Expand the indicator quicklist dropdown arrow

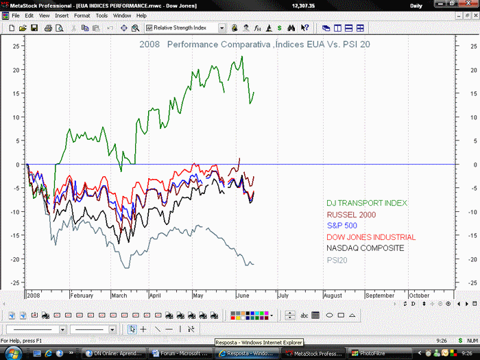222,28
